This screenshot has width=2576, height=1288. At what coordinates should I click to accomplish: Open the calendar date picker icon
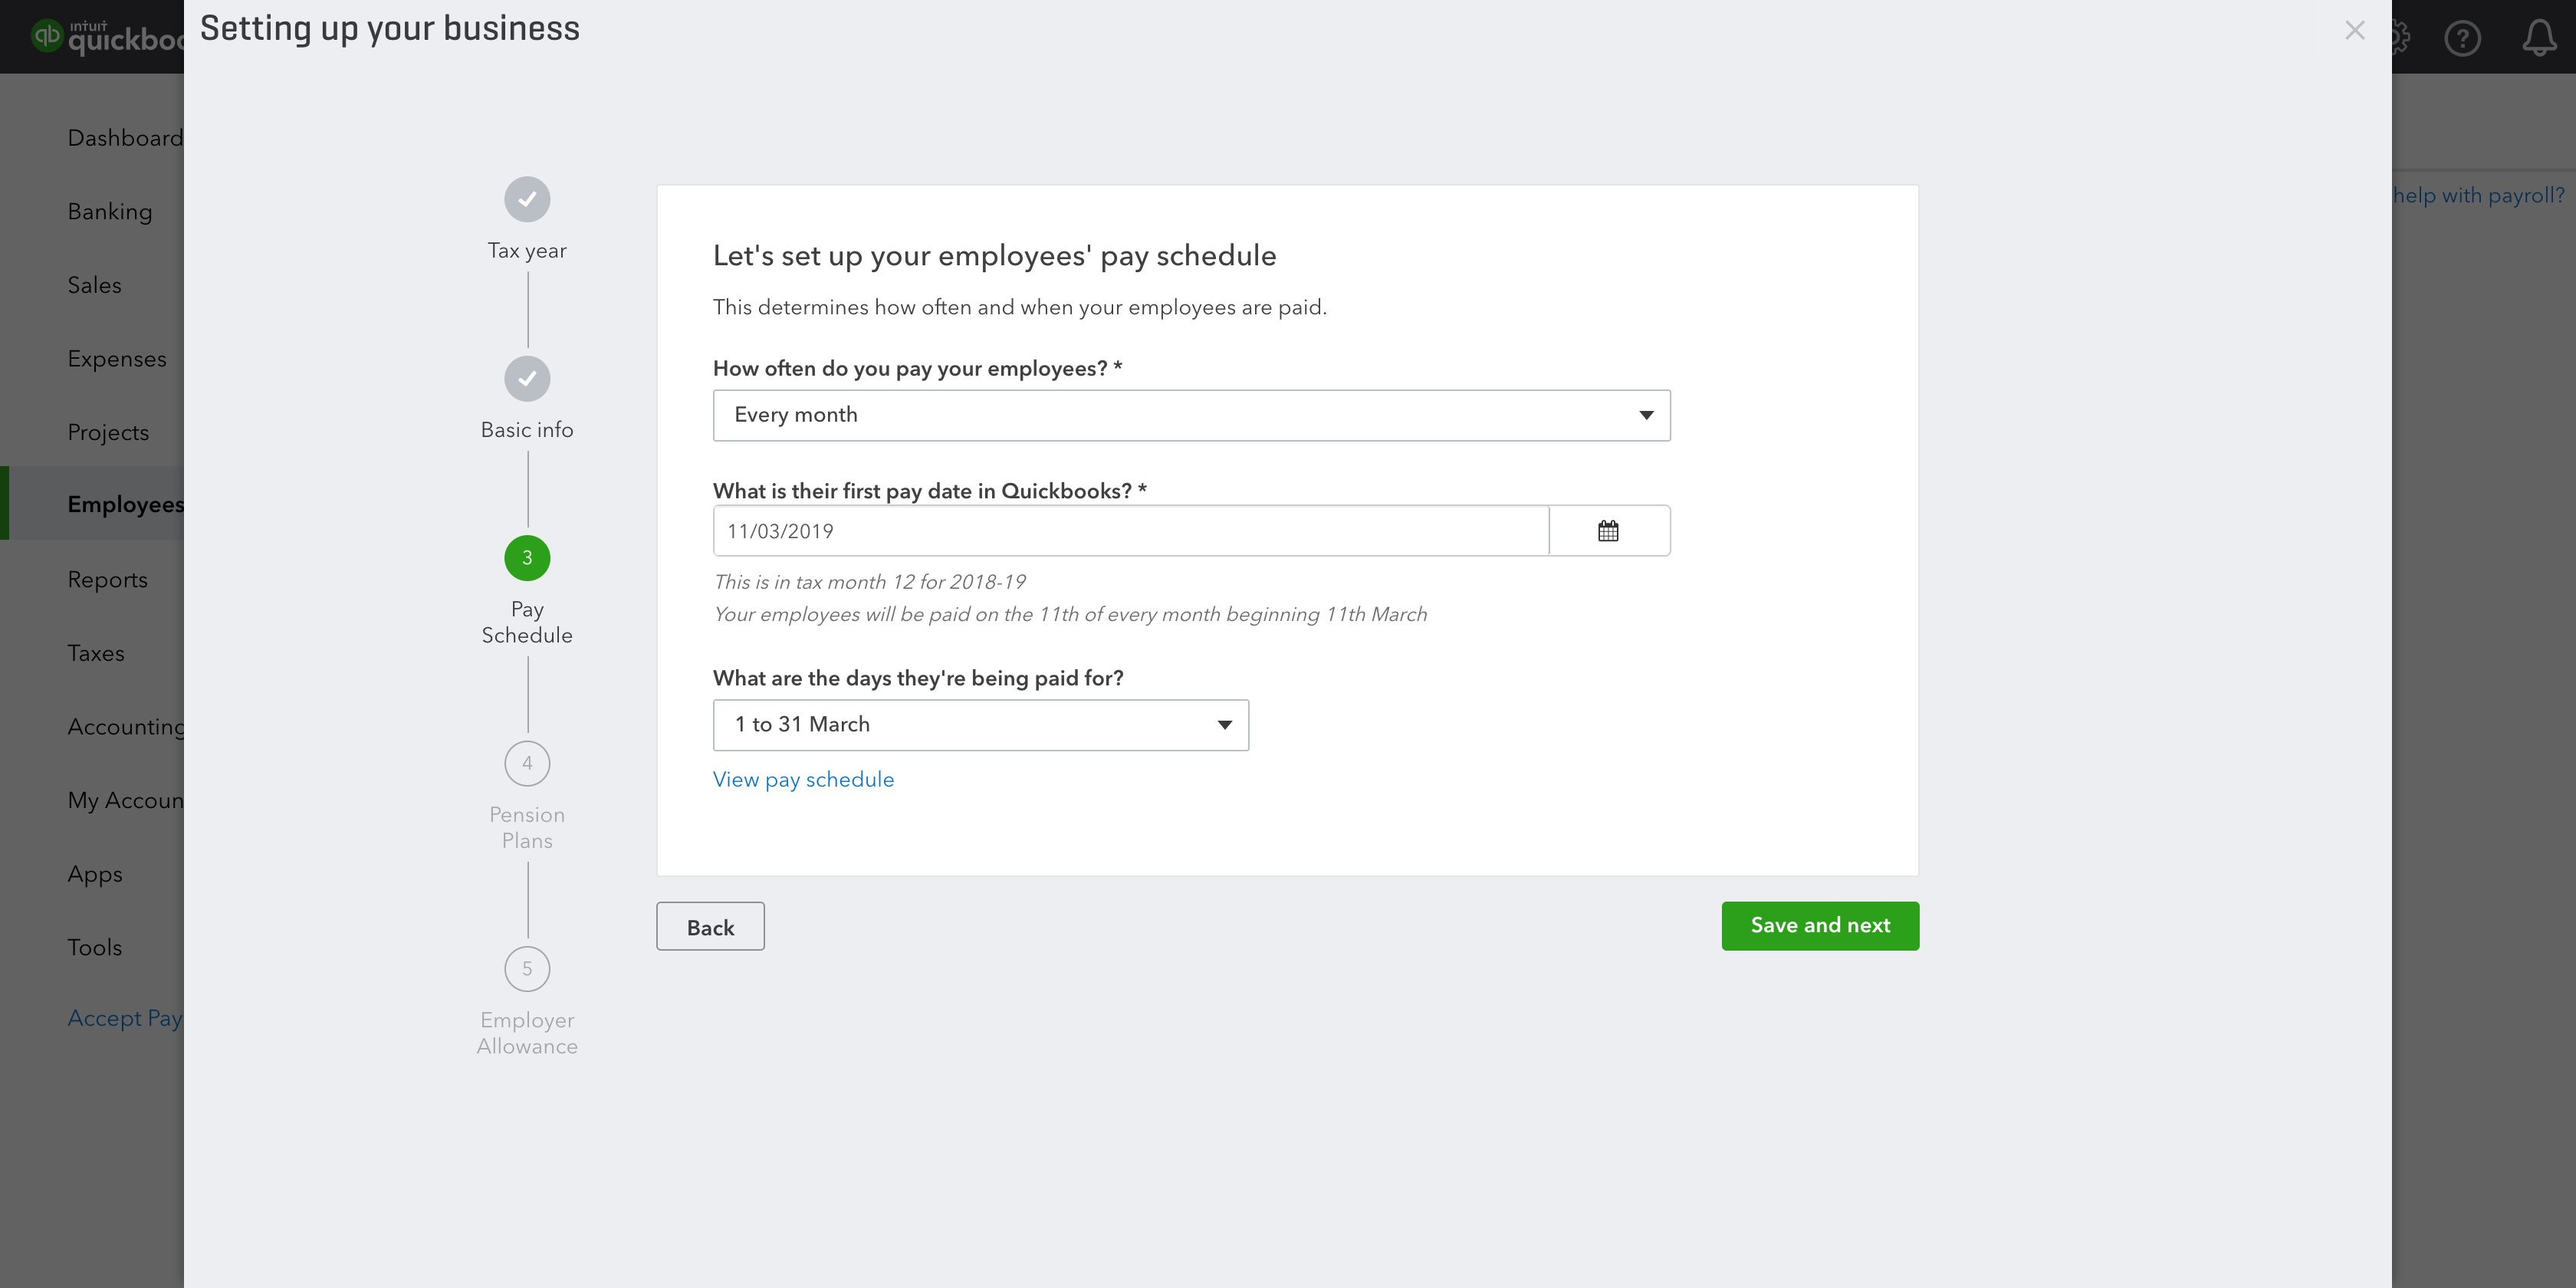coord(1608,531)
